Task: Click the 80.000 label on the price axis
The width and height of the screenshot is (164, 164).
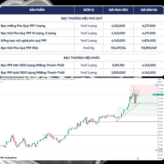Action: [161, 135]
